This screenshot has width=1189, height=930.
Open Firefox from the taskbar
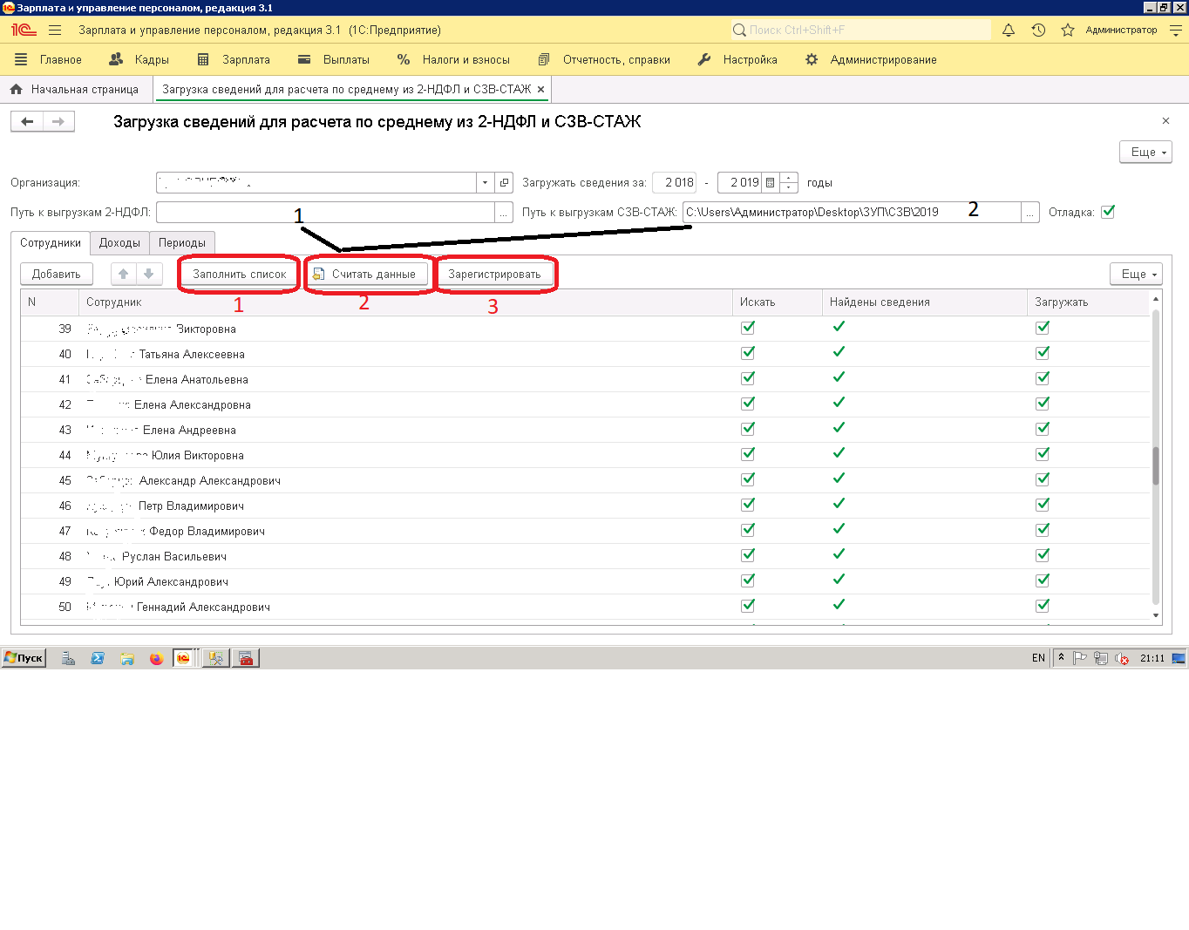click(156, 658)
